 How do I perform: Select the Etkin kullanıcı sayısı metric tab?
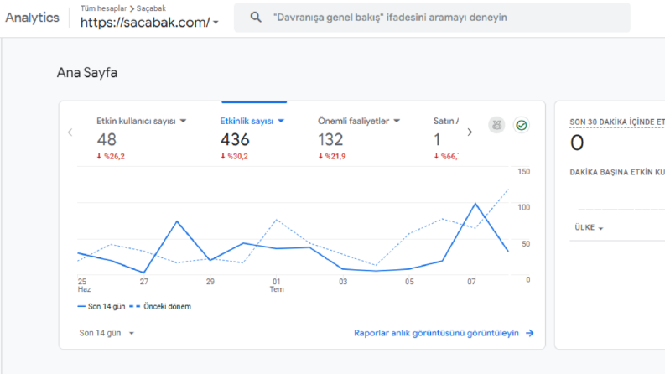click(x=141, y=138)
